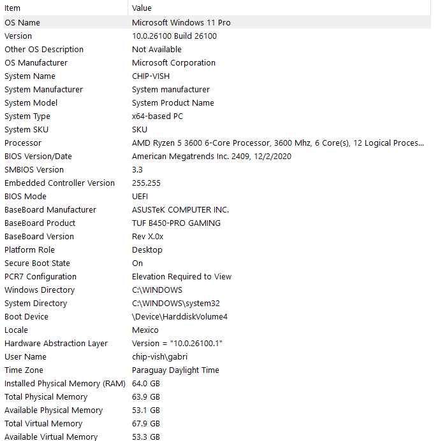
Task: Select the System Directory row
Action: point(217,303)
